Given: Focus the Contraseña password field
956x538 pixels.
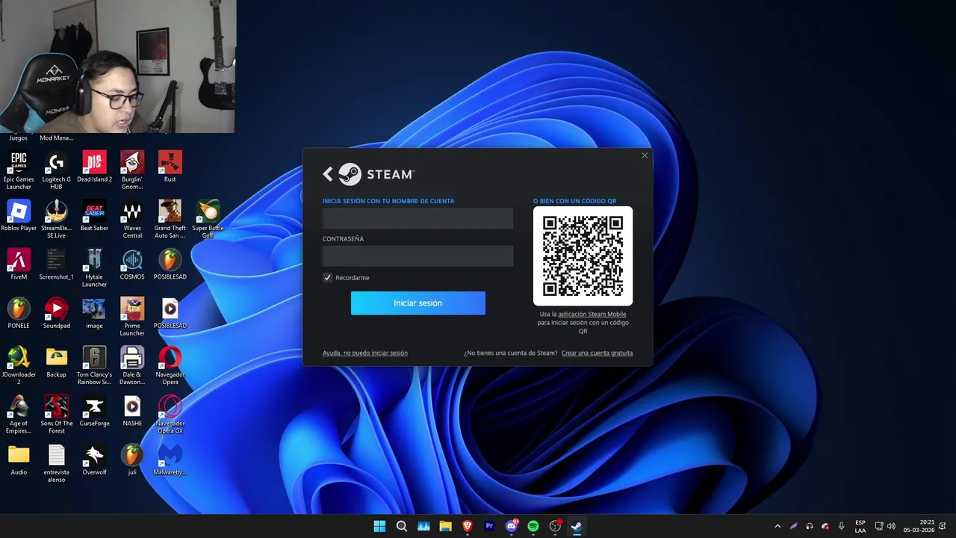Looking at the screenshot, I should (x=418, y=256).
